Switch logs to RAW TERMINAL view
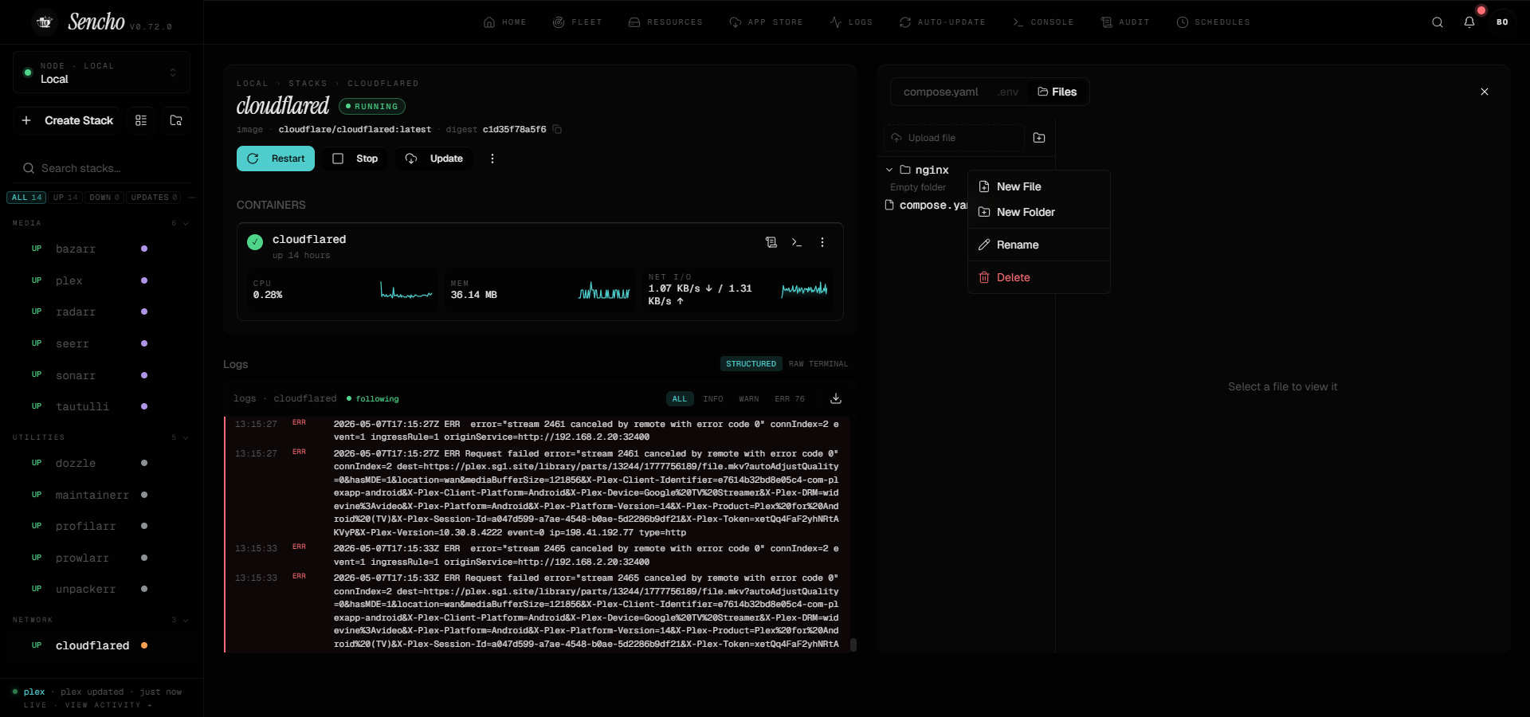Viewport: 1530px width, 717px height. point(818,364)
